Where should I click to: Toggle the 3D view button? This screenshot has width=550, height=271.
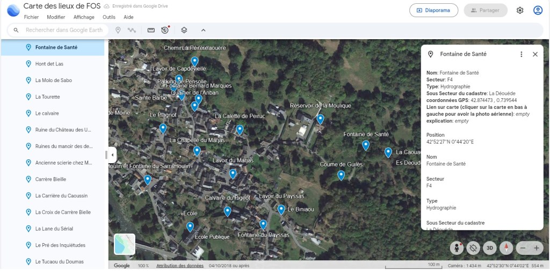pos(489,248)
